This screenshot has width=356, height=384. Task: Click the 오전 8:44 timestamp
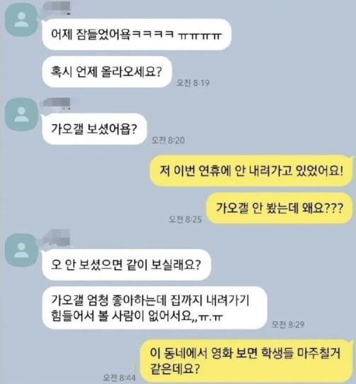click(x=119, y=378)
